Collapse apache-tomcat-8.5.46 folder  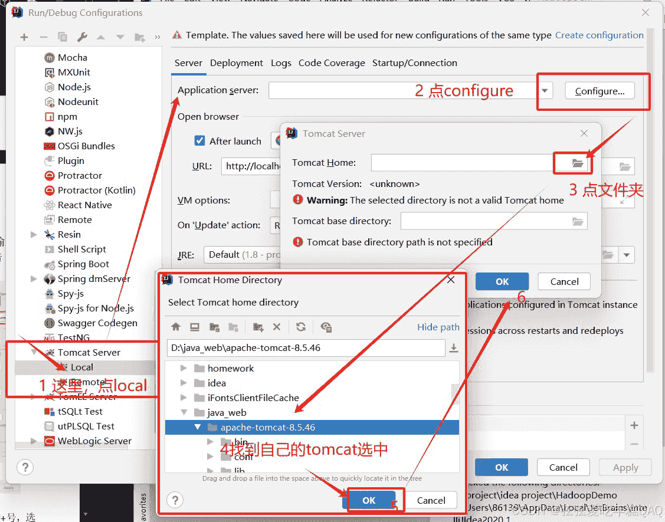(x=198, y=427)
